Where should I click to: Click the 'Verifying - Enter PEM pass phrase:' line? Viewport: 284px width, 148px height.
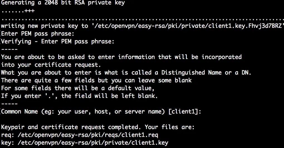pyautogui.click(x=58, y=42)
